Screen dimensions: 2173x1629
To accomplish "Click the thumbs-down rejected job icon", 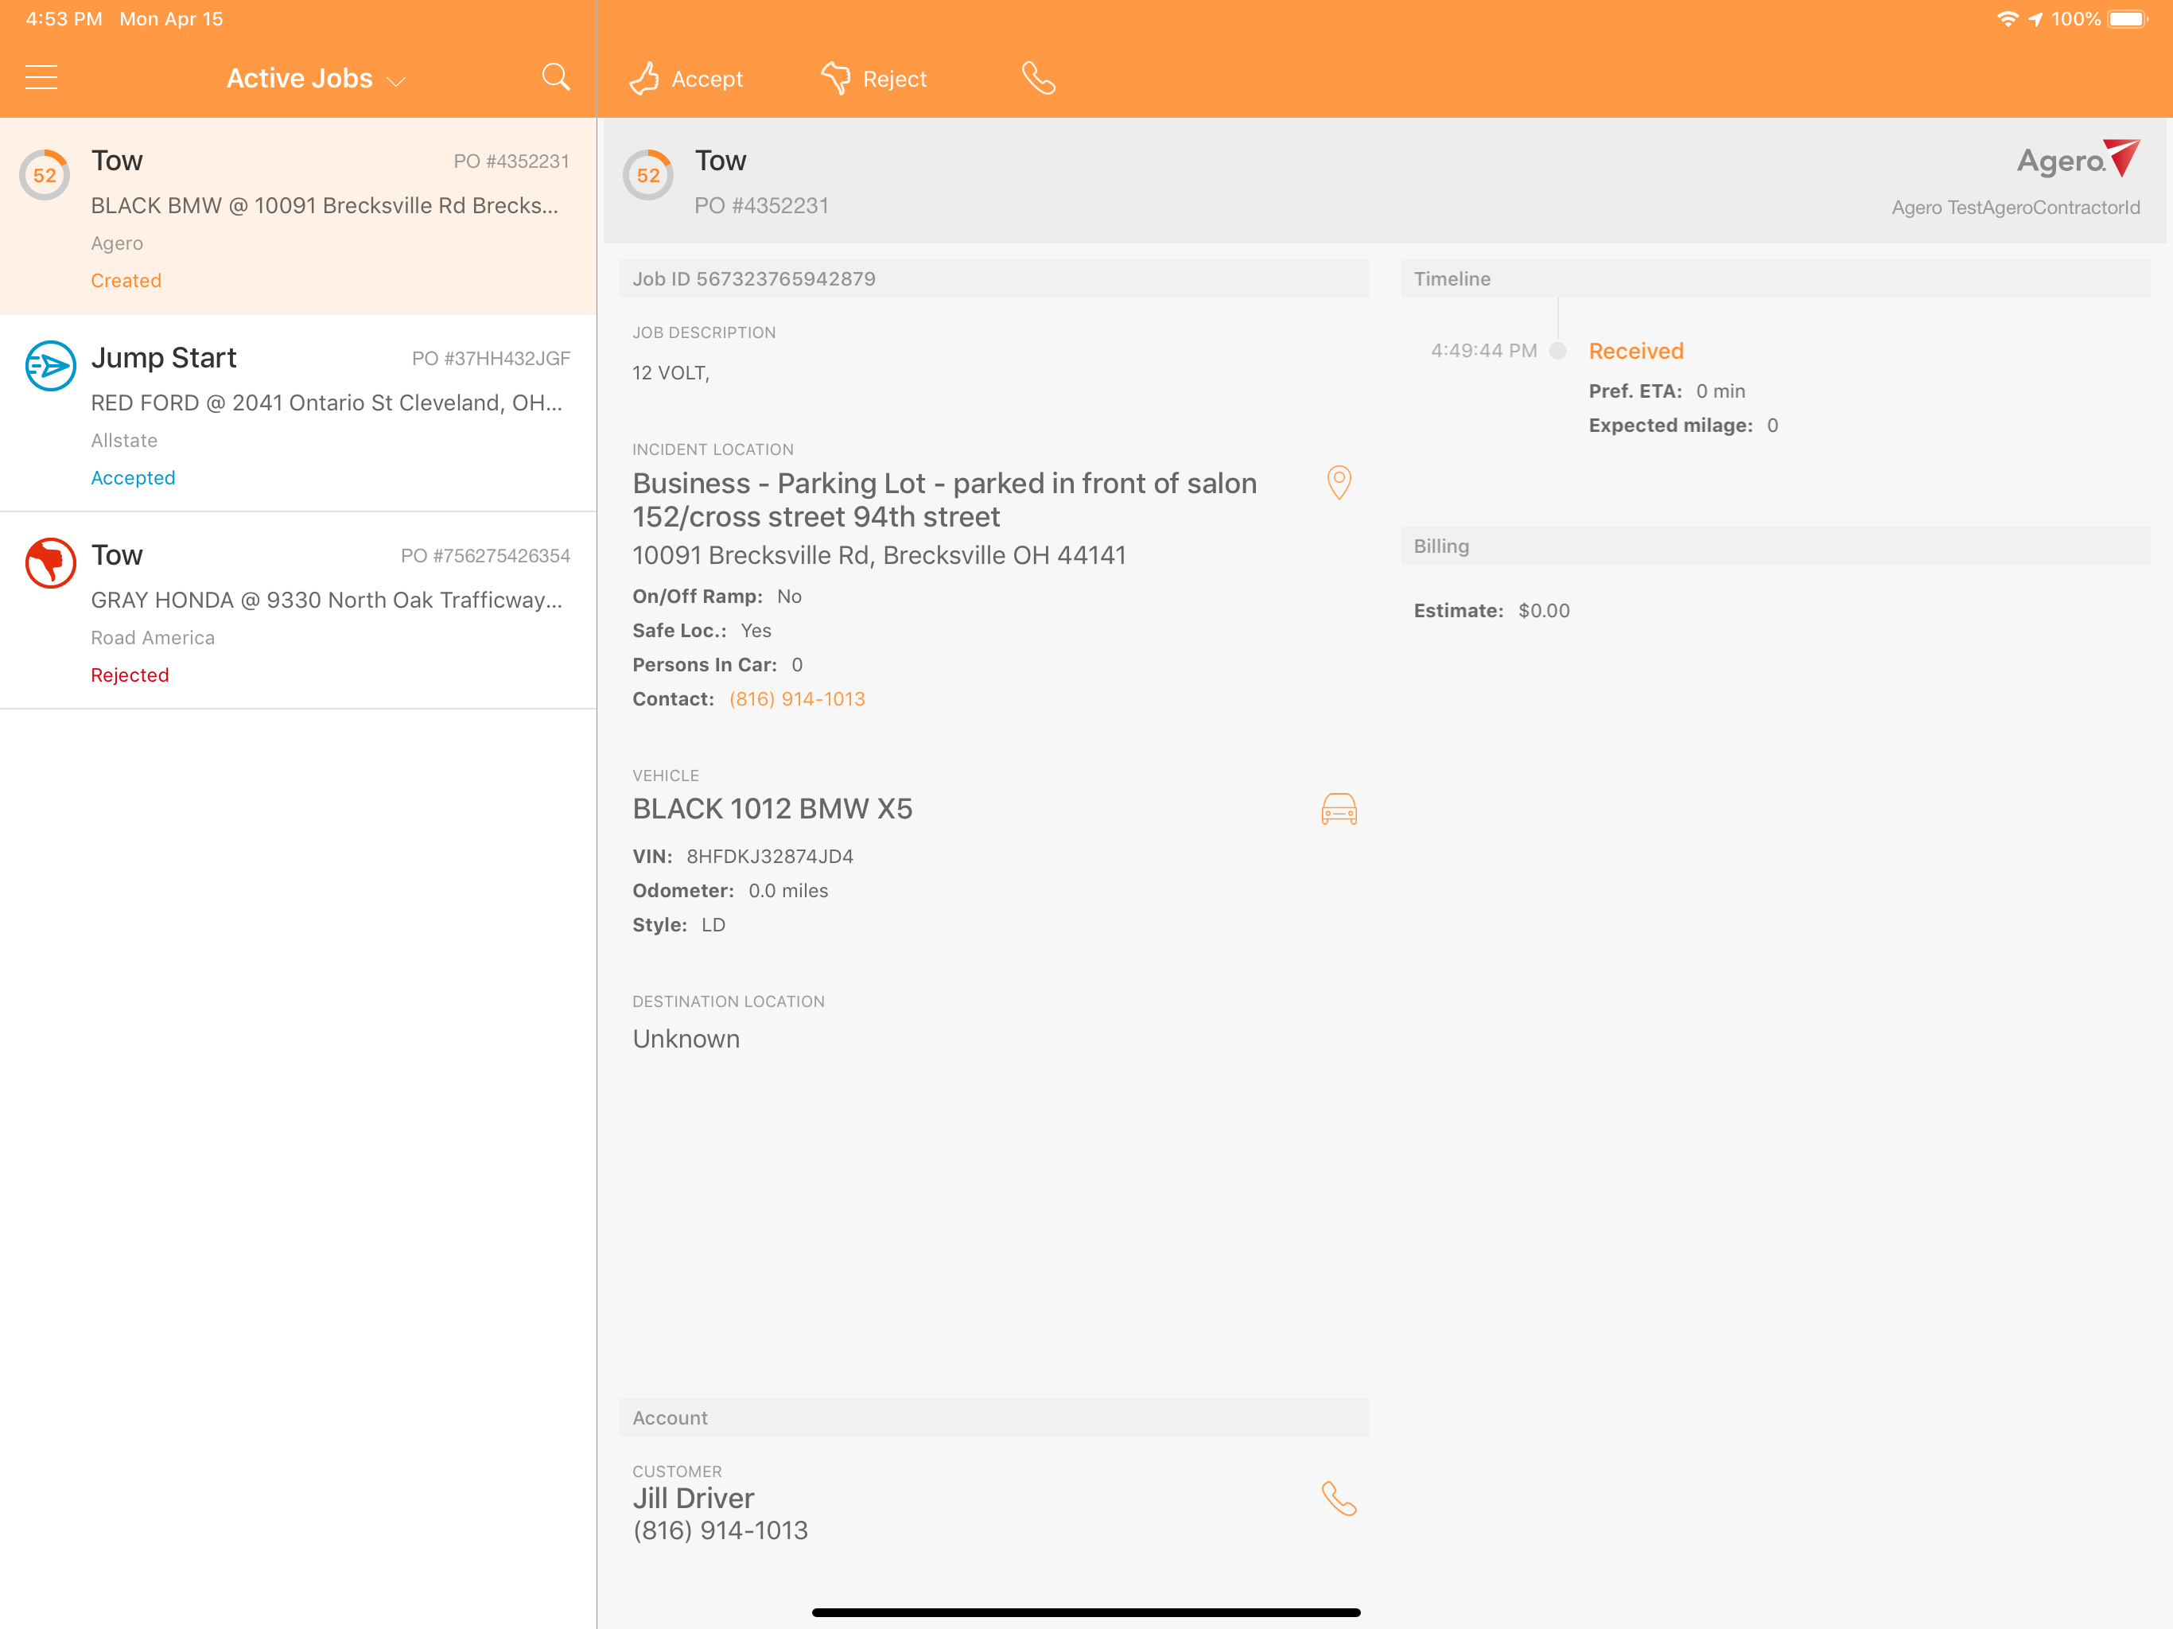I will pyautogui.click(x=50, y=563).
